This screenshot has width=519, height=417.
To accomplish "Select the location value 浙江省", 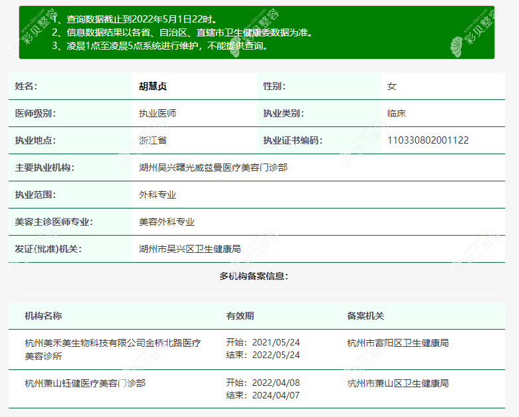I will [152, 140].
